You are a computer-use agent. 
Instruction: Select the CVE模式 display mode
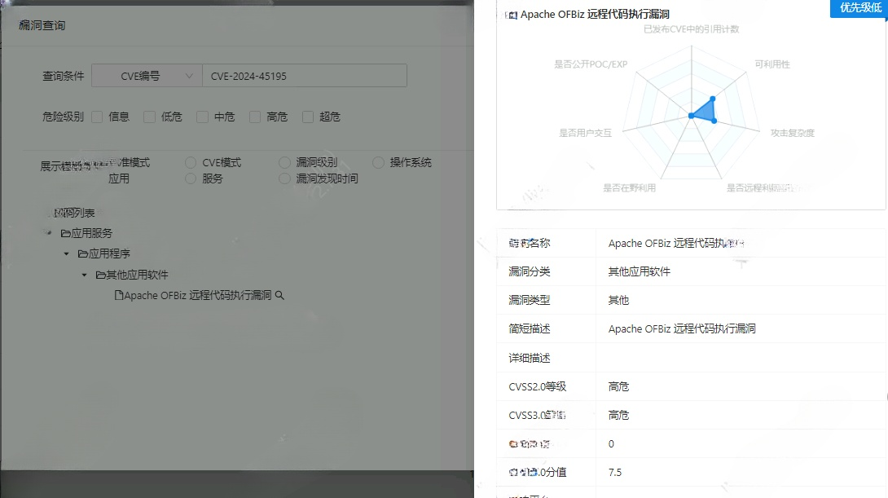[189, 161]
